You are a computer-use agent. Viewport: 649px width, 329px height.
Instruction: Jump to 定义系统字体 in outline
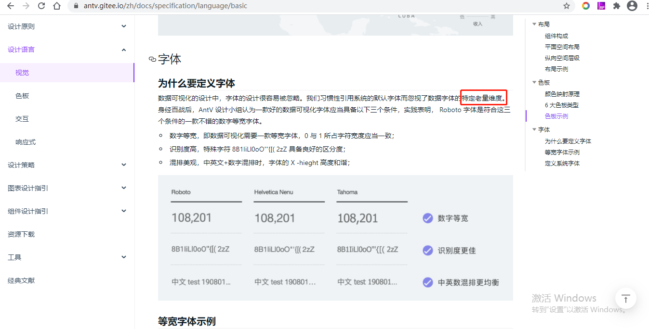pyautogui.click(x=562, y=163)
